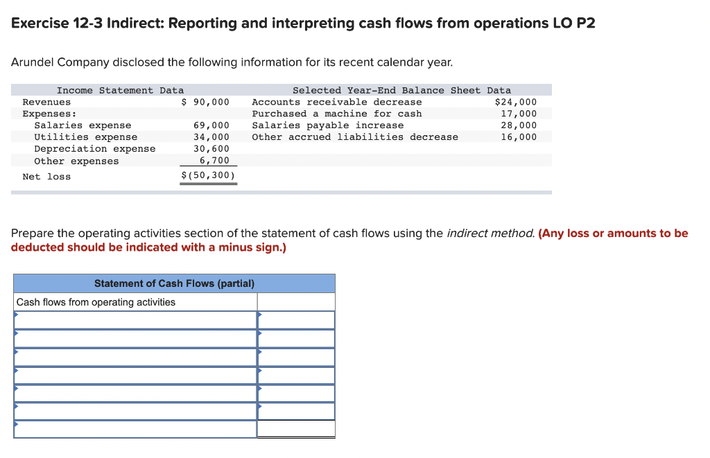The height and width of the screenshot is (458, 710).
Task: Click the 69,000 salaries expense value
Action: point(211,125)
